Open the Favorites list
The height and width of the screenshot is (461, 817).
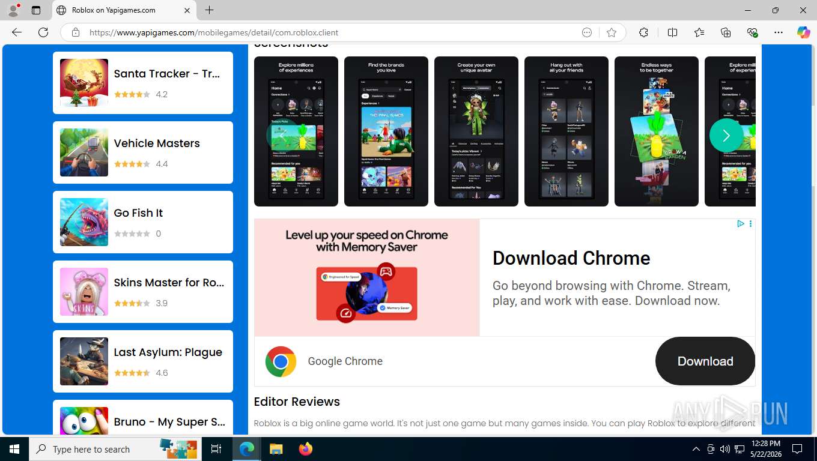pyautogui.click(x=699, y=32)
